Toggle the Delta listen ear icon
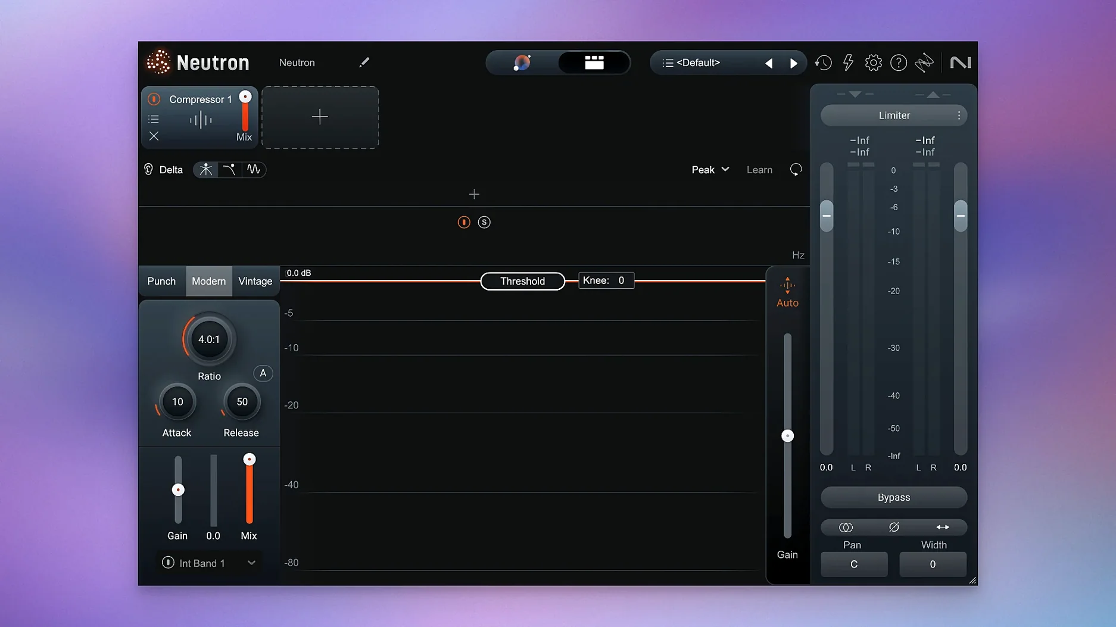Viewport: 1116px width, 627px height. (148, 170)
